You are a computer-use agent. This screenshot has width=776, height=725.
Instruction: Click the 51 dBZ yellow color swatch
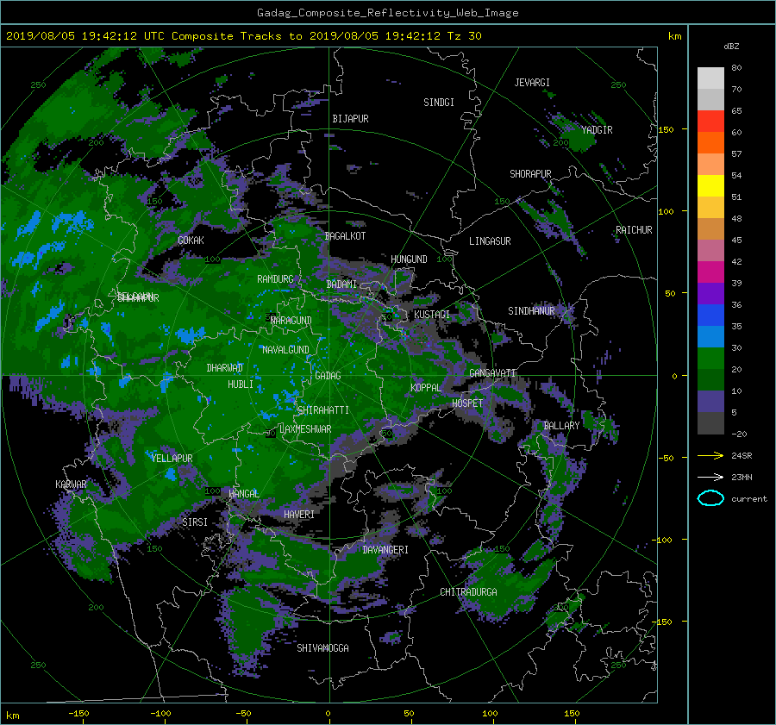710,186
